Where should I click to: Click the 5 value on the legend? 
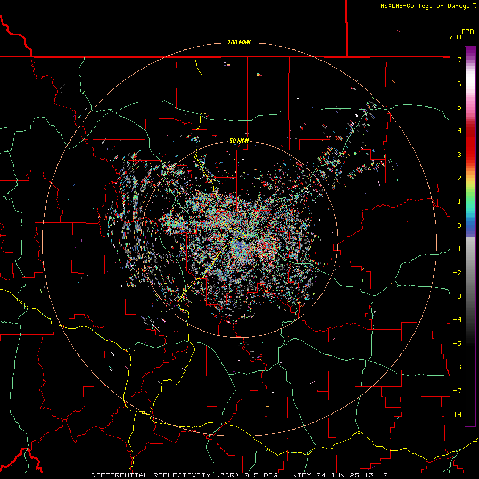[459, 107]
